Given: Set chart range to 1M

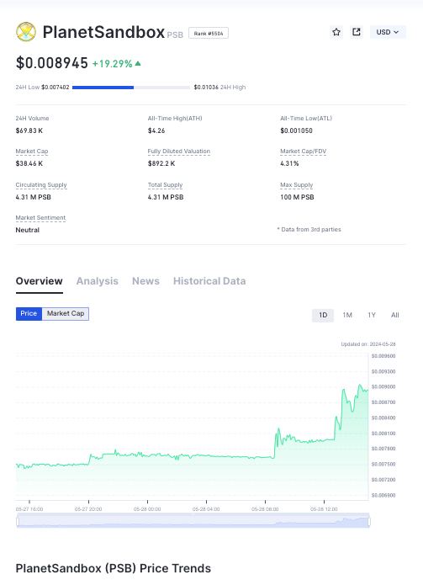Looking at the screenshot, I should coord(347,315).
